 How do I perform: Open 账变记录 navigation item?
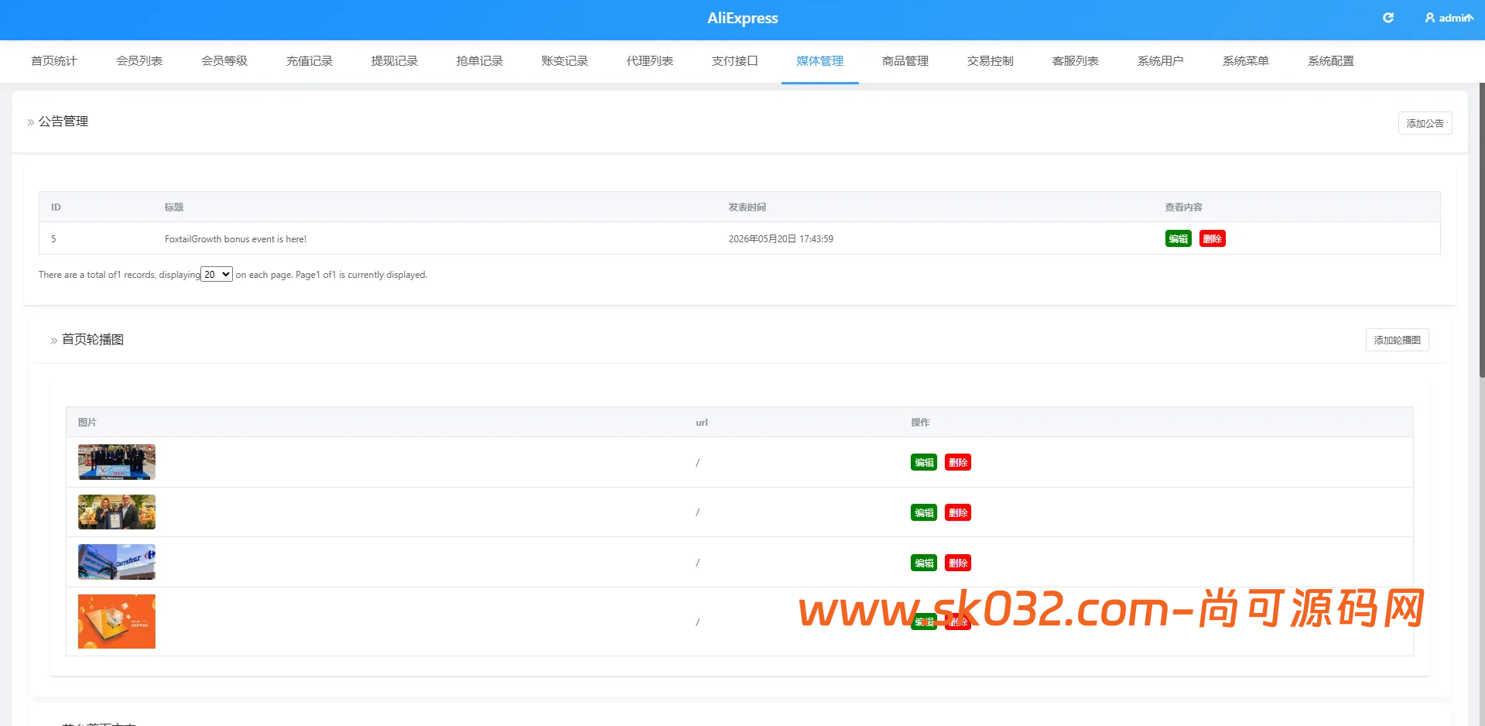pos(565,61)
